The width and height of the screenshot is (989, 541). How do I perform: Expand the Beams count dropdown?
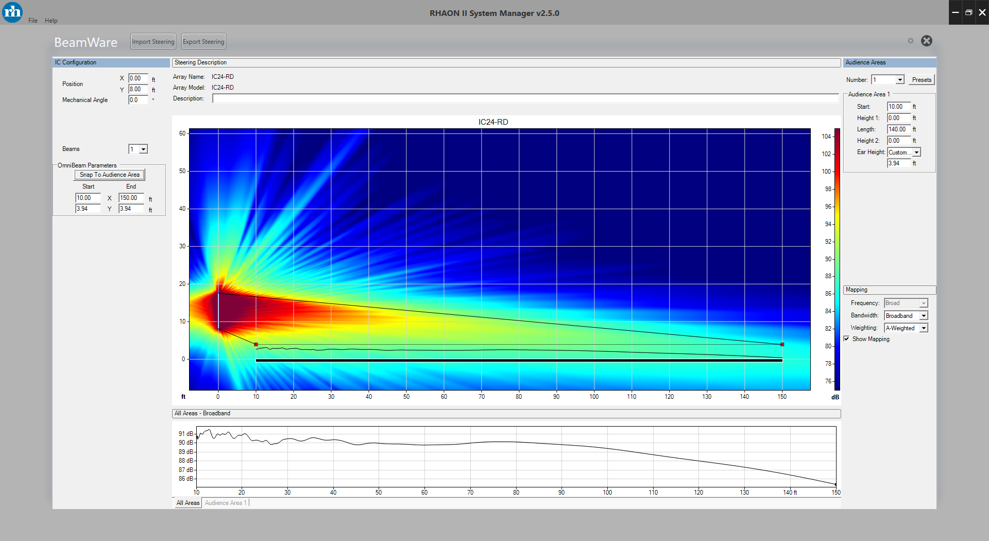point(143,149)
